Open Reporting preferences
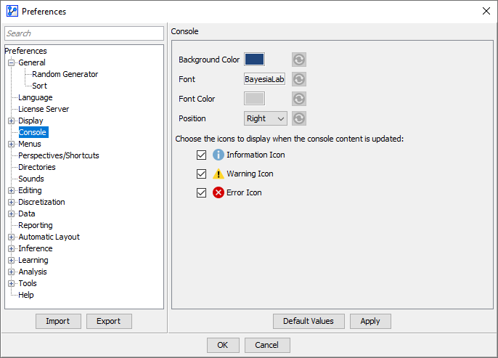This screenshot has height=358, width=498. pyautogui.click(x=36, y=225)
